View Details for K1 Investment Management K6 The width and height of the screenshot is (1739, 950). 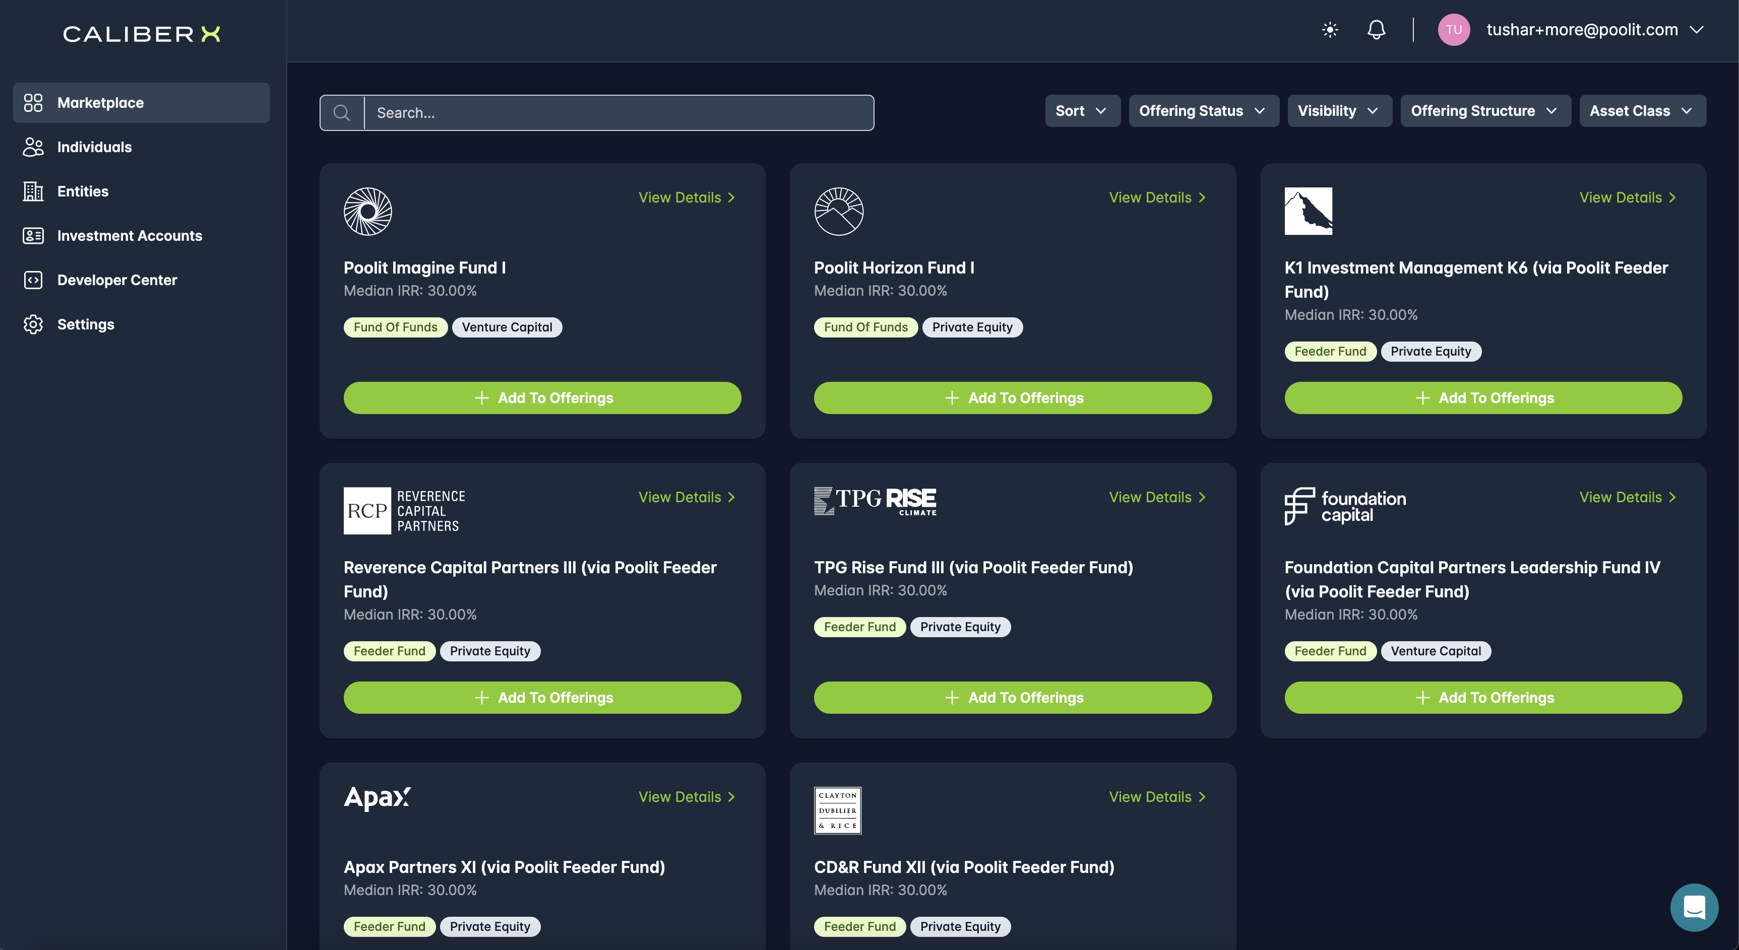coord(1628,197)
